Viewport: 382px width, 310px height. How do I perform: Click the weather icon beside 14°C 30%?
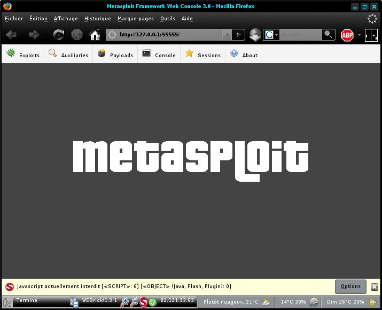[x=314, y=302]
